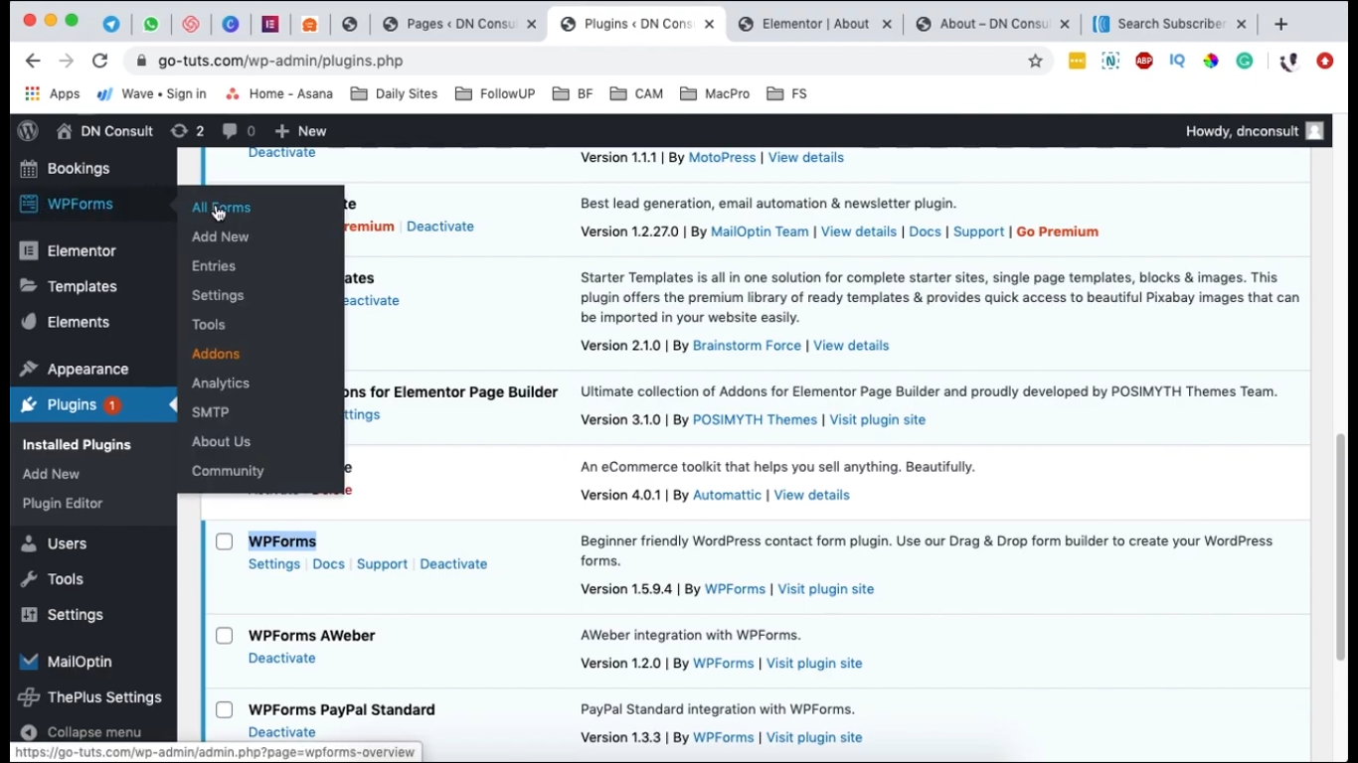Viewport: 1358px width, 763px height.
Task: Open the Apps grid bookmark
Action: (52, 93)
